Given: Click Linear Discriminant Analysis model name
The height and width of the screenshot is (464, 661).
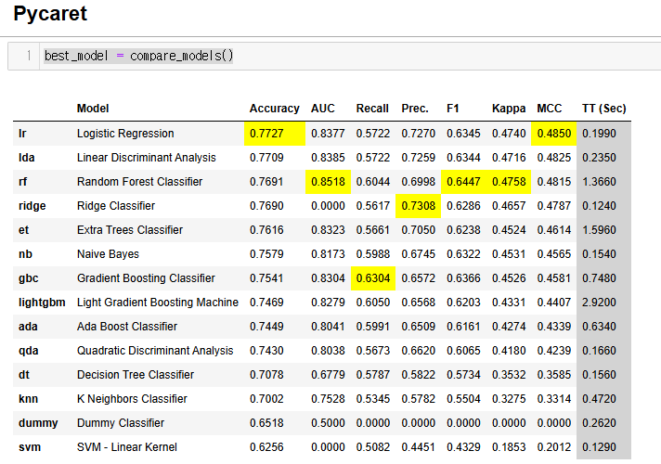Looking at the screenshot, I should pos(147,158).
